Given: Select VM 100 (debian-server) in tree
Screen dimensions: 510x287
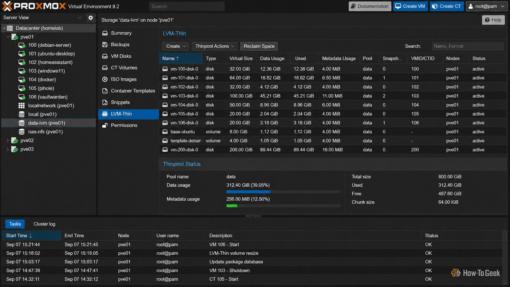Looking at the screenshot, I should pos(49,45).
